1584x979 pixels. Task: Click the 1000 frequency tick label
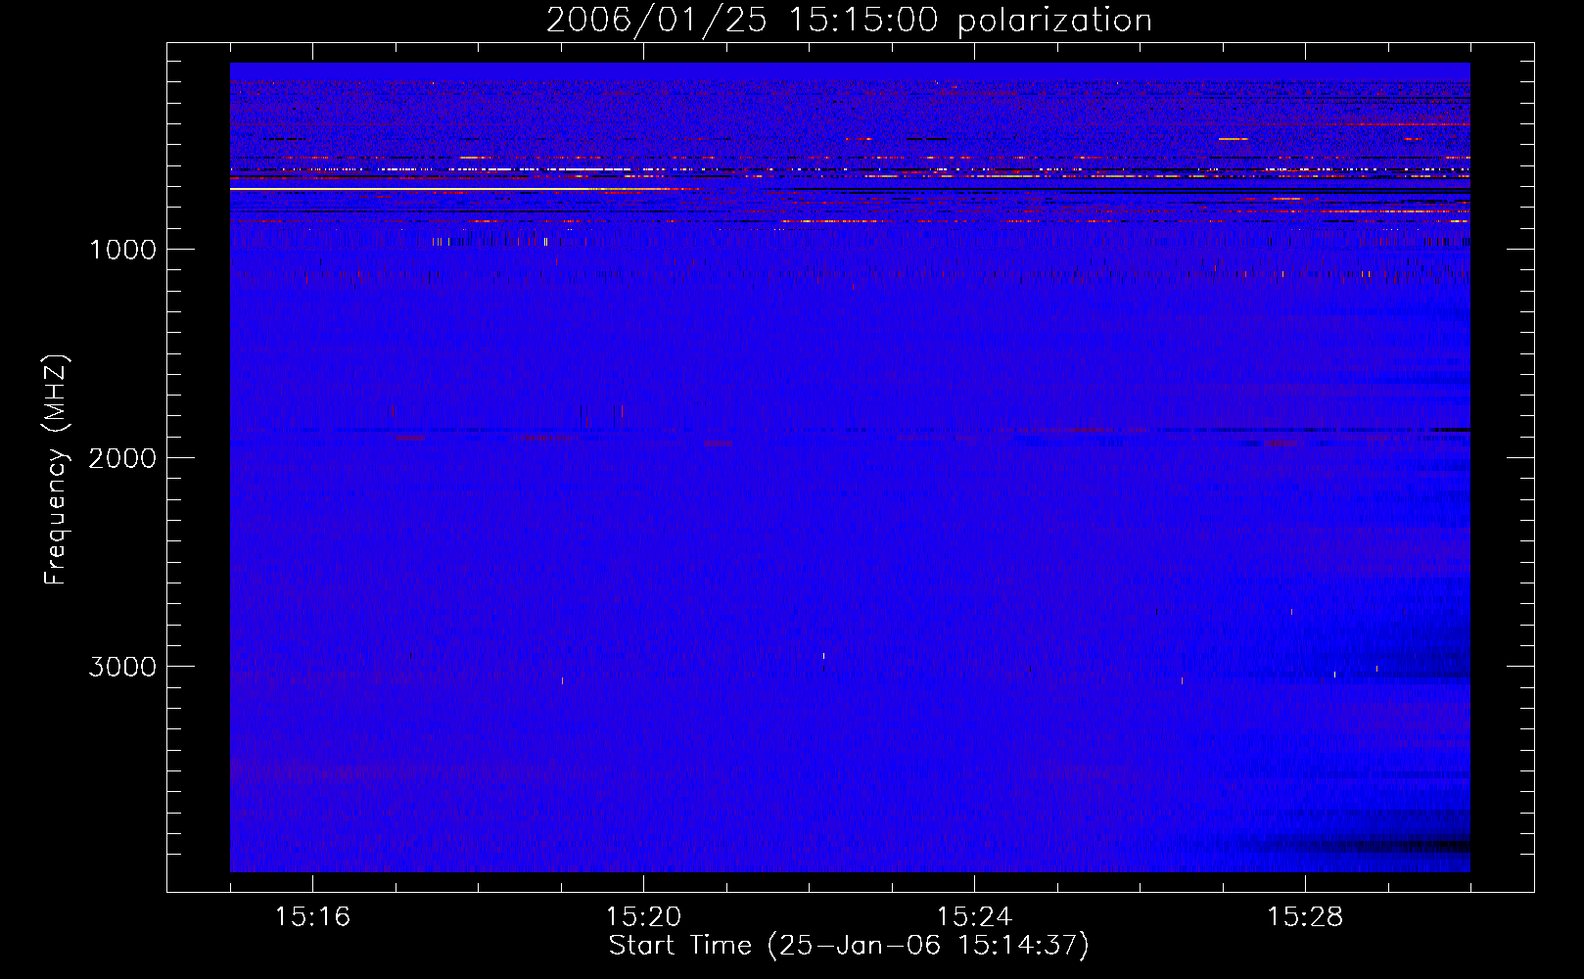coord(122,250)
